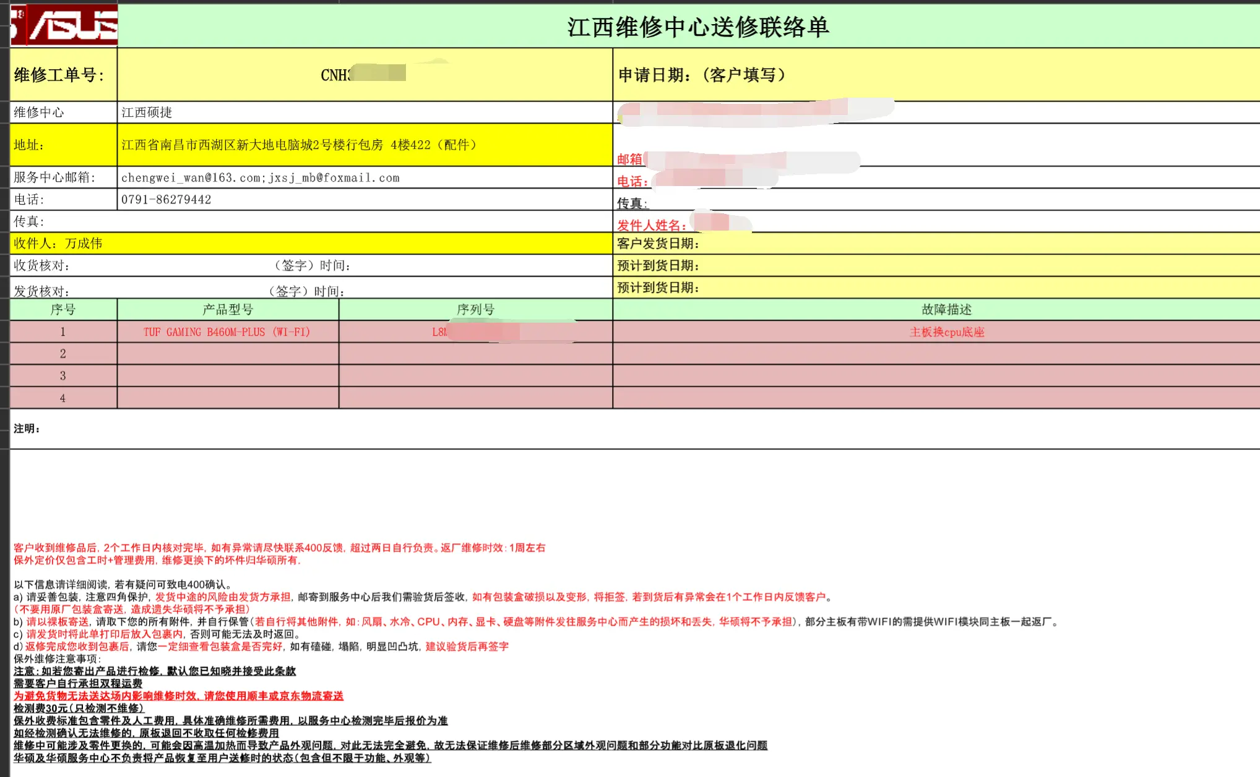1260x777 pixels.
Task: Select the 维修工单号 label cell
Action: (64, 75)
